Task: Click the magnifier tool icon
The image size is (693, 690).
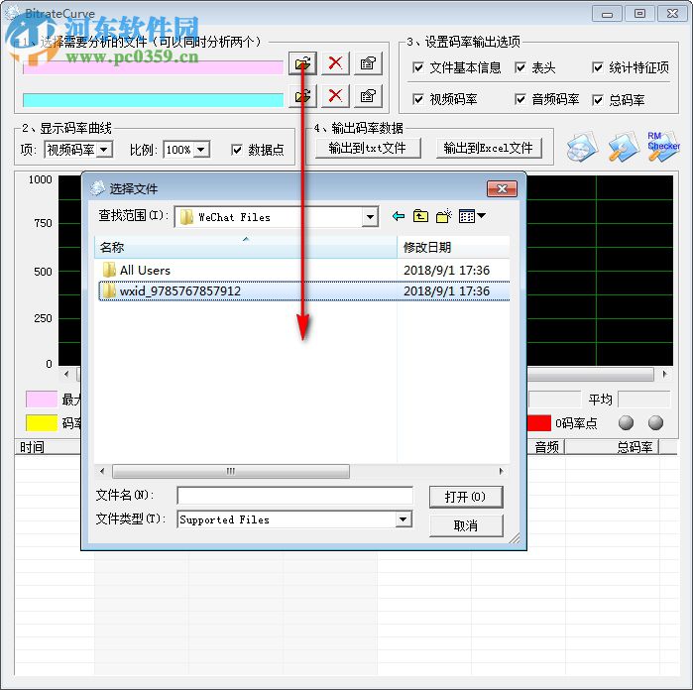Action: tap(624, 147)
